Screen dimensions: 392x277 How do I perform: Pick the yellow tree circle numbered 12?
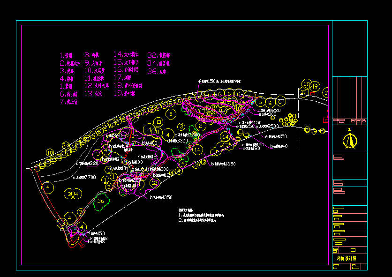pos(155,183)
